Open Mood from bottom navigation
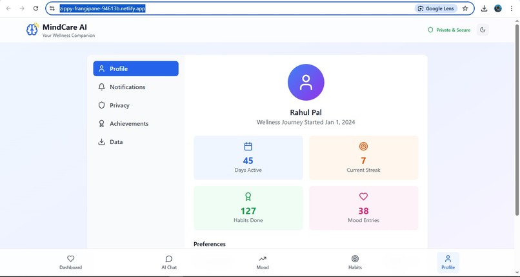Image resolution: width=520 pixels, height=277 pixels. 263,262
